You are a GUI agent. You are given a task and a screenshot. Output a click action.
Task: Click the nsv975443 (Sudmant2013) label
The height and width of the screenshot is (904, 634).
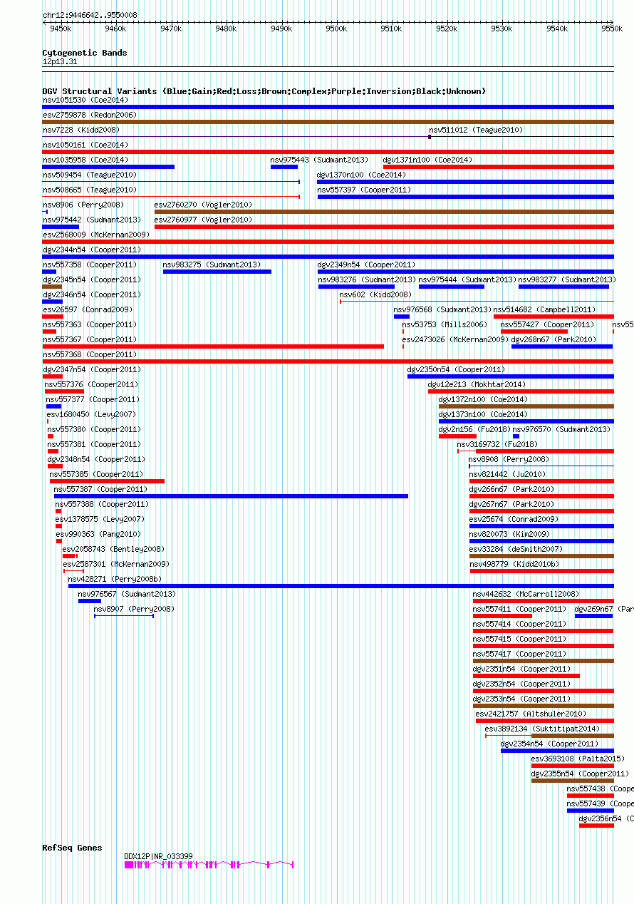pos(319,160)
